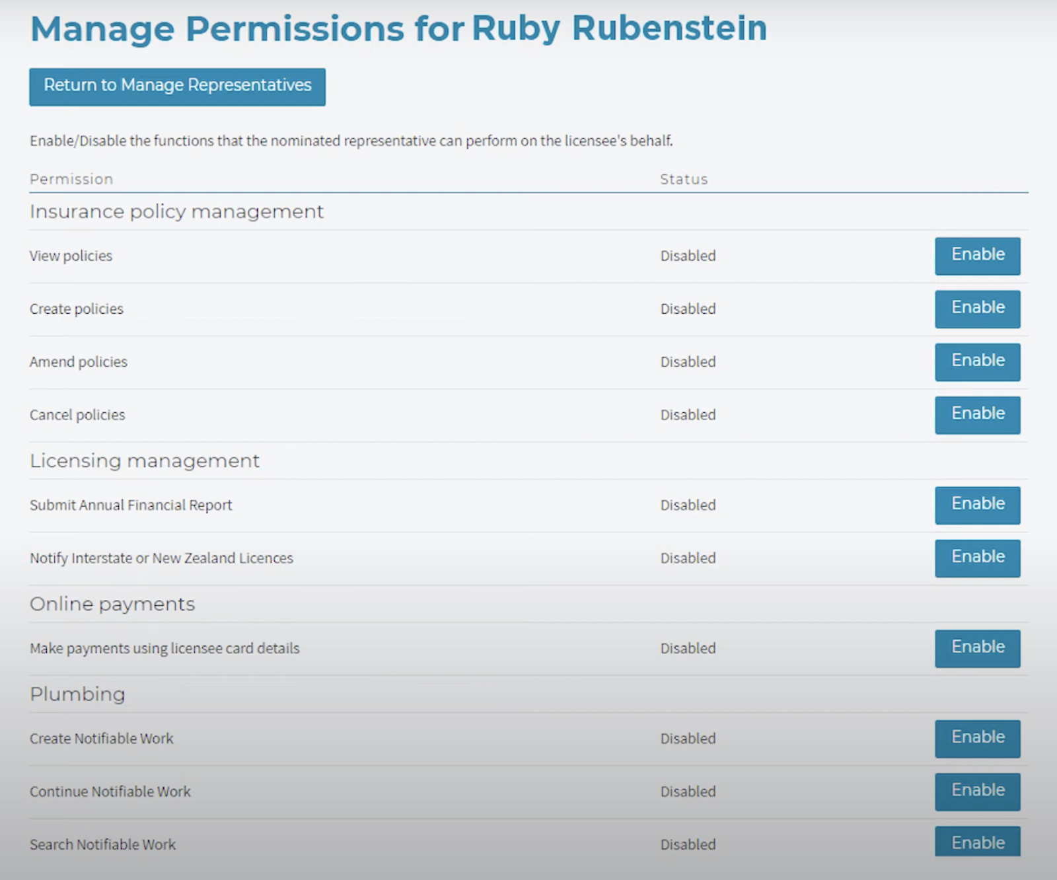Select the 'Cancel policies' row label

(x=77, y=415)
